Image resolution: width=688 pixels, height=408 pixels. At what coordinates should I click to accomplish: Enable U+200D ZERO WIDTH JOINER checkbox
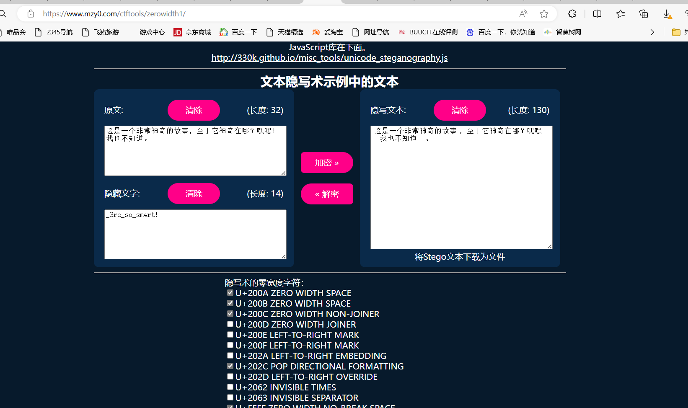tap(230, 324)
